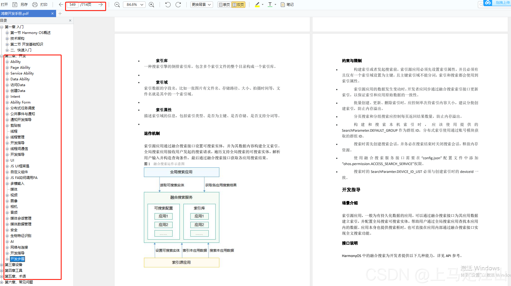Select highlighted 开发步骤 outline entry

[x=17, y=259]
